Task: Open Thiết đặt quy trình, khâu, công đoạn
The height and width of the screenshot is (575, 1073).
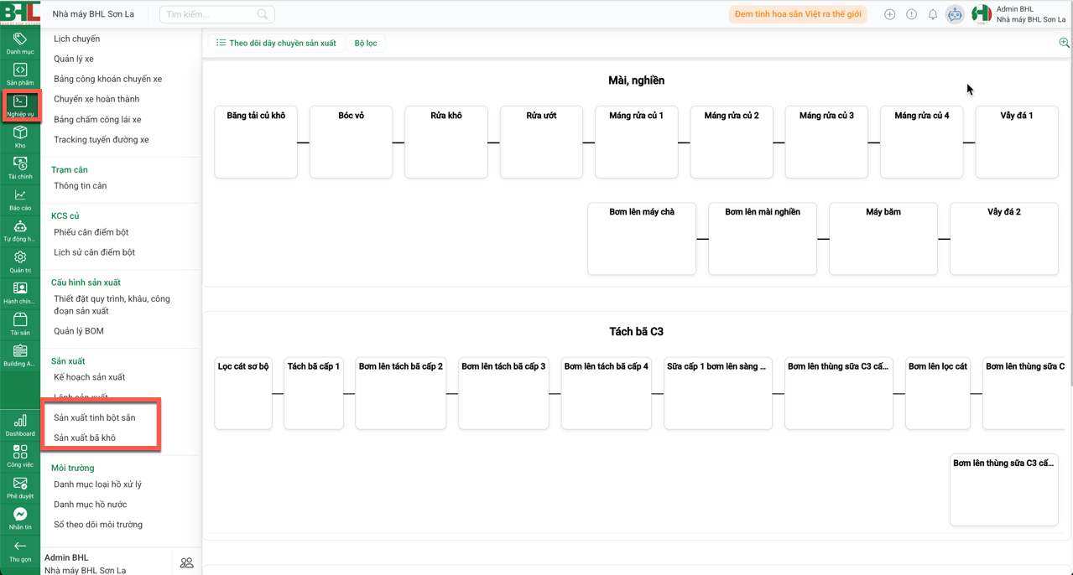Action: (x=112, y=304)
